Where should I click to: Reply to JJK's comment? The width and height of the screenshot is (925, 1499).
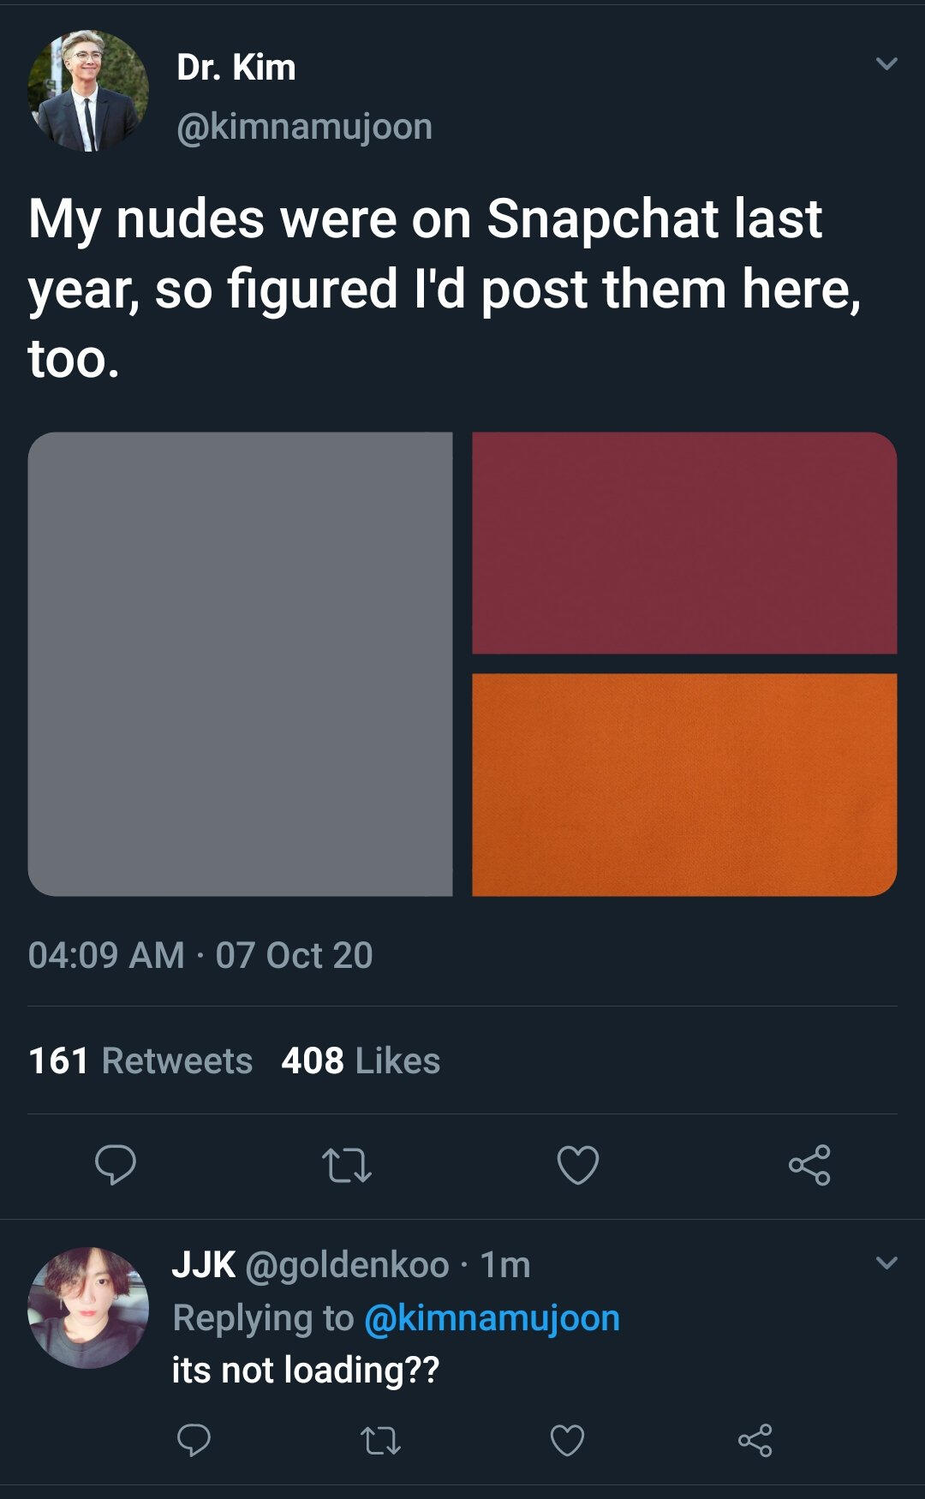tap(194, 1441)
